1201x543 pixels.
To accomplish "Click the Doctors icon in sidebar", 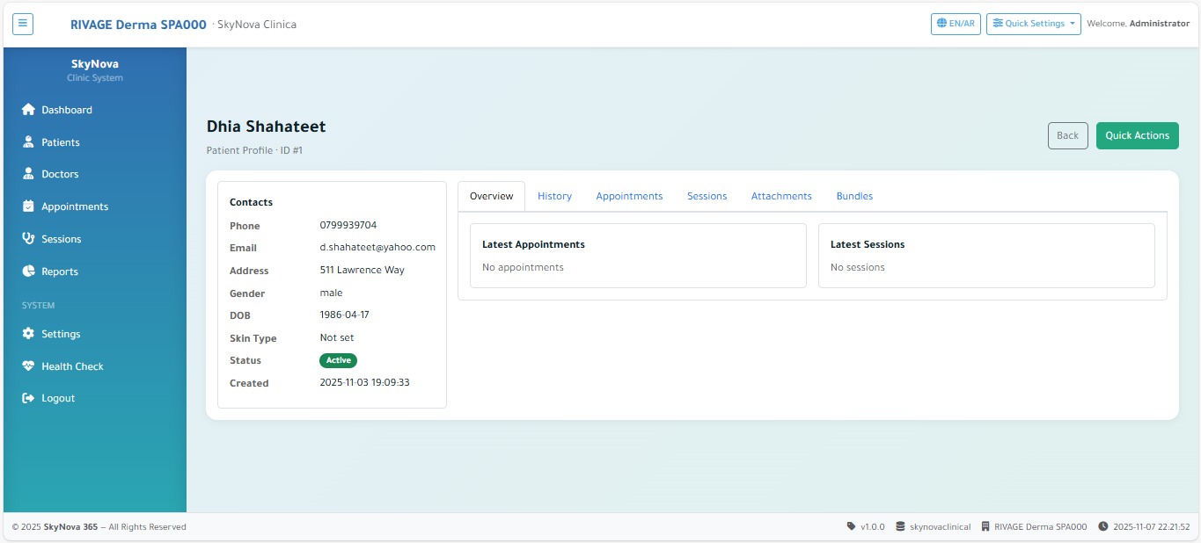I will pyautogui.click(x=28, y=174).
